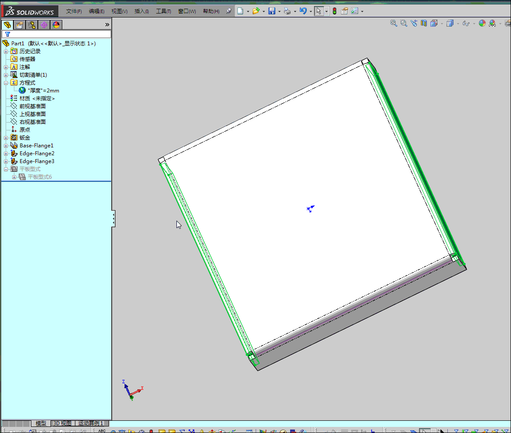Expand manager pane tabs with double chevron
Viewport: 511px width, 433px height.
pyautogui.click(x=107, y=25)
